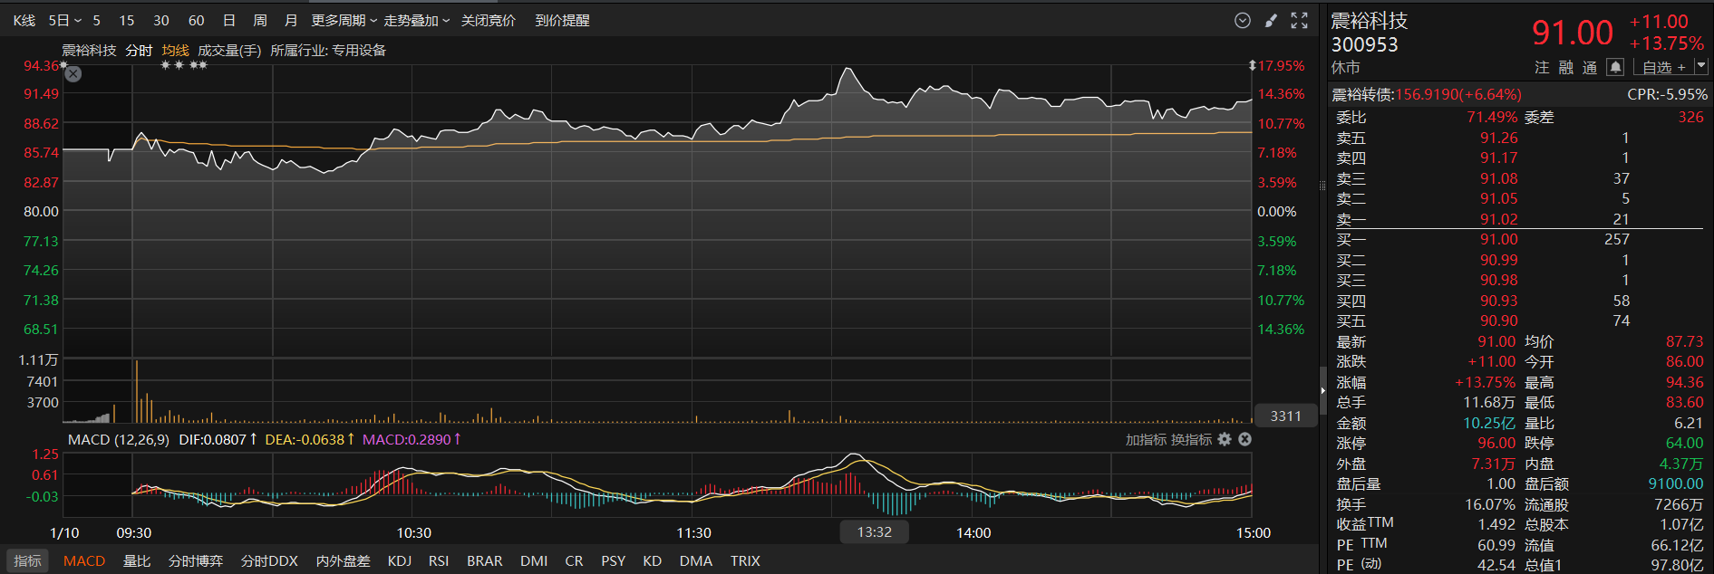Image resolution: width=1714 pixels, height=574 pixels.
Task: Click the panel collapse arrow beside the quote panel
Action: pyautogui.click(x=1322, y=390)
